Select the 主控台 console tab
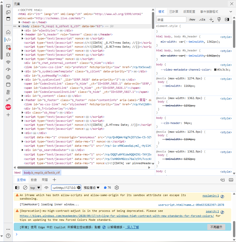The width and height of the screenshot is (236, 242). 21,180
